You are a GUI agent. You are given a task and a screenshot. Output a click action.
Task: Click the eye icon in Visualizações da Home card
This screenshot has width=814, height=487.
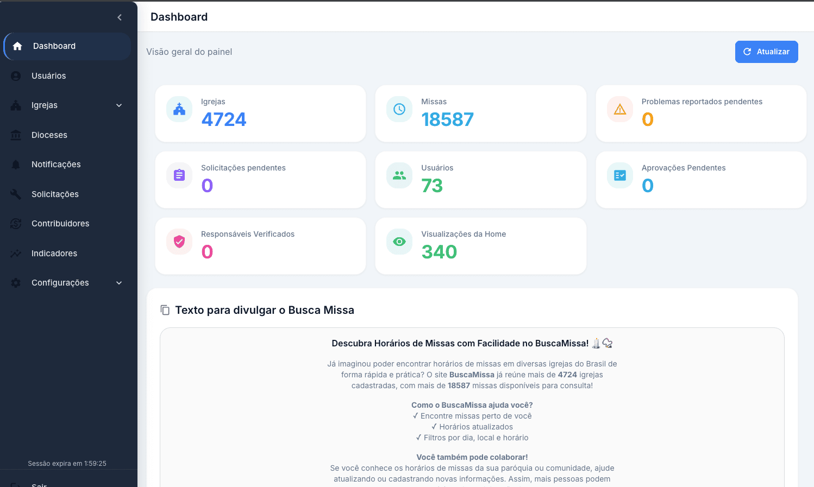[x=399, y=242]
